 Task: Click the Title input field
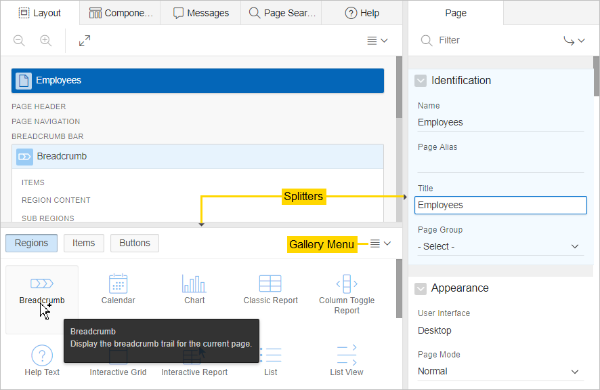(500, 205)
